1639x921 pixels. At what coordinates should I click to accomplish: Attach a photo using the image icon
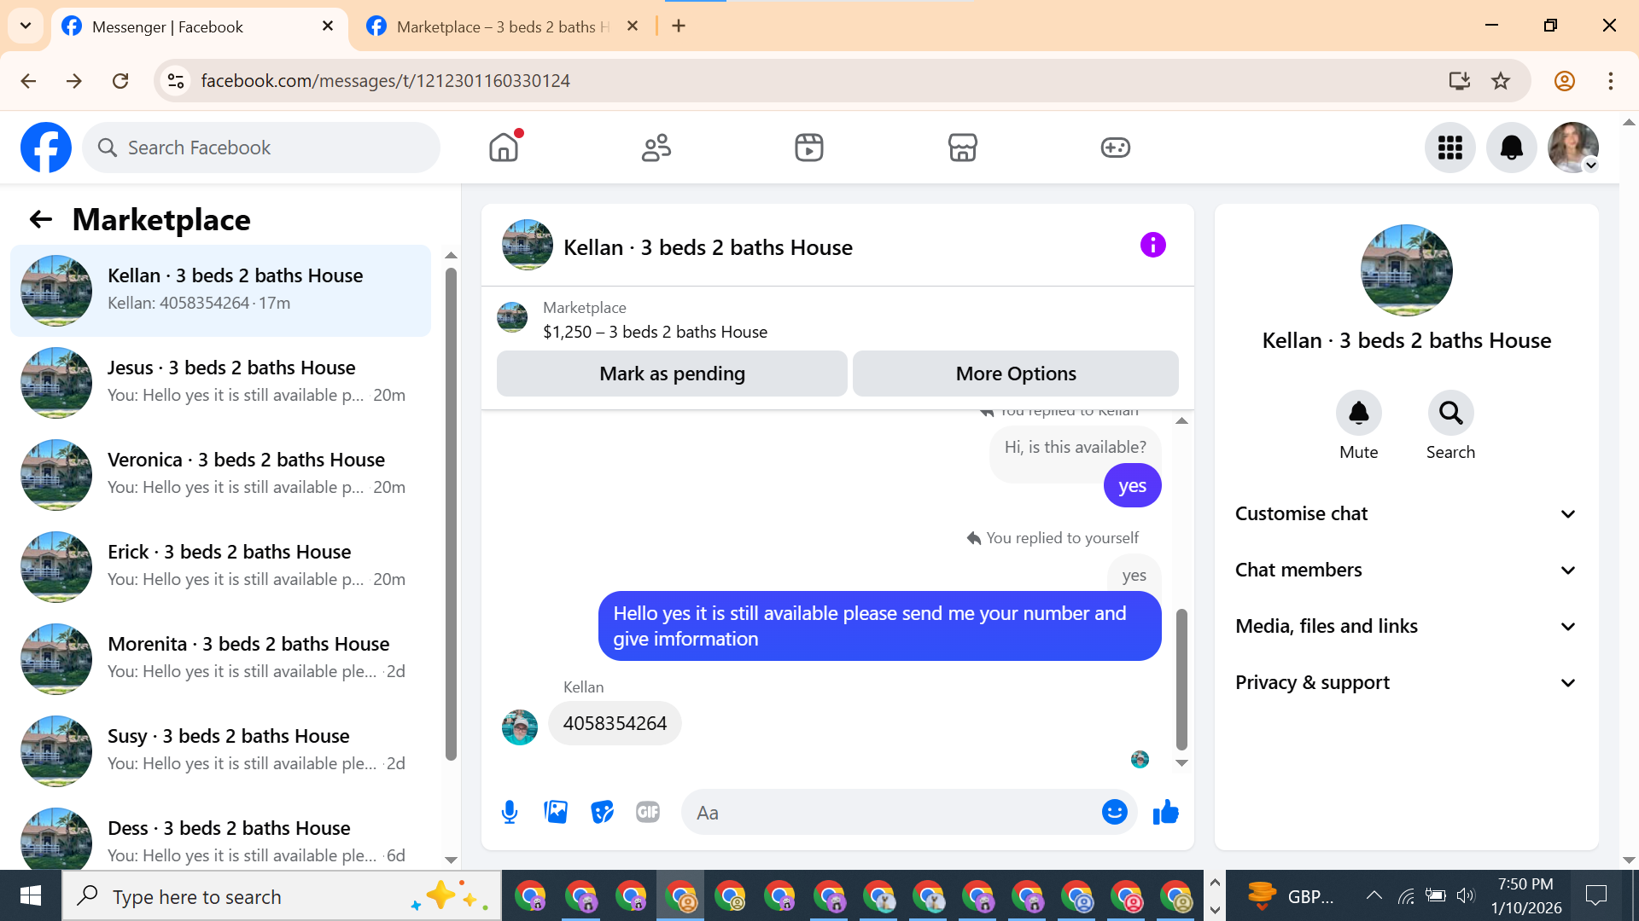556,812
